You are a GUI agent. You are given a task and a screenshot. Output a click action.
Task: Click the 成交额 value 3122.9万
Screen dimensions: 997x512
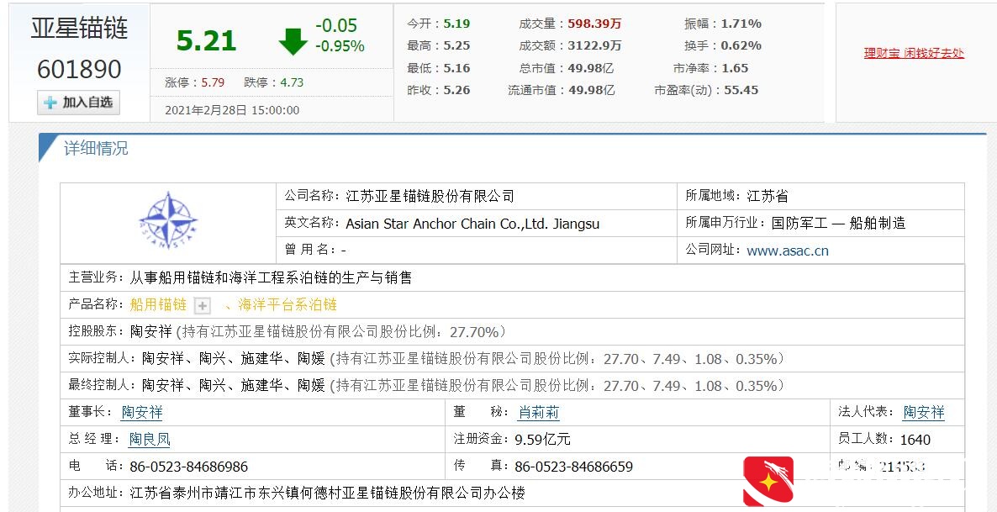pyautogui.click(x=594, y=45)
